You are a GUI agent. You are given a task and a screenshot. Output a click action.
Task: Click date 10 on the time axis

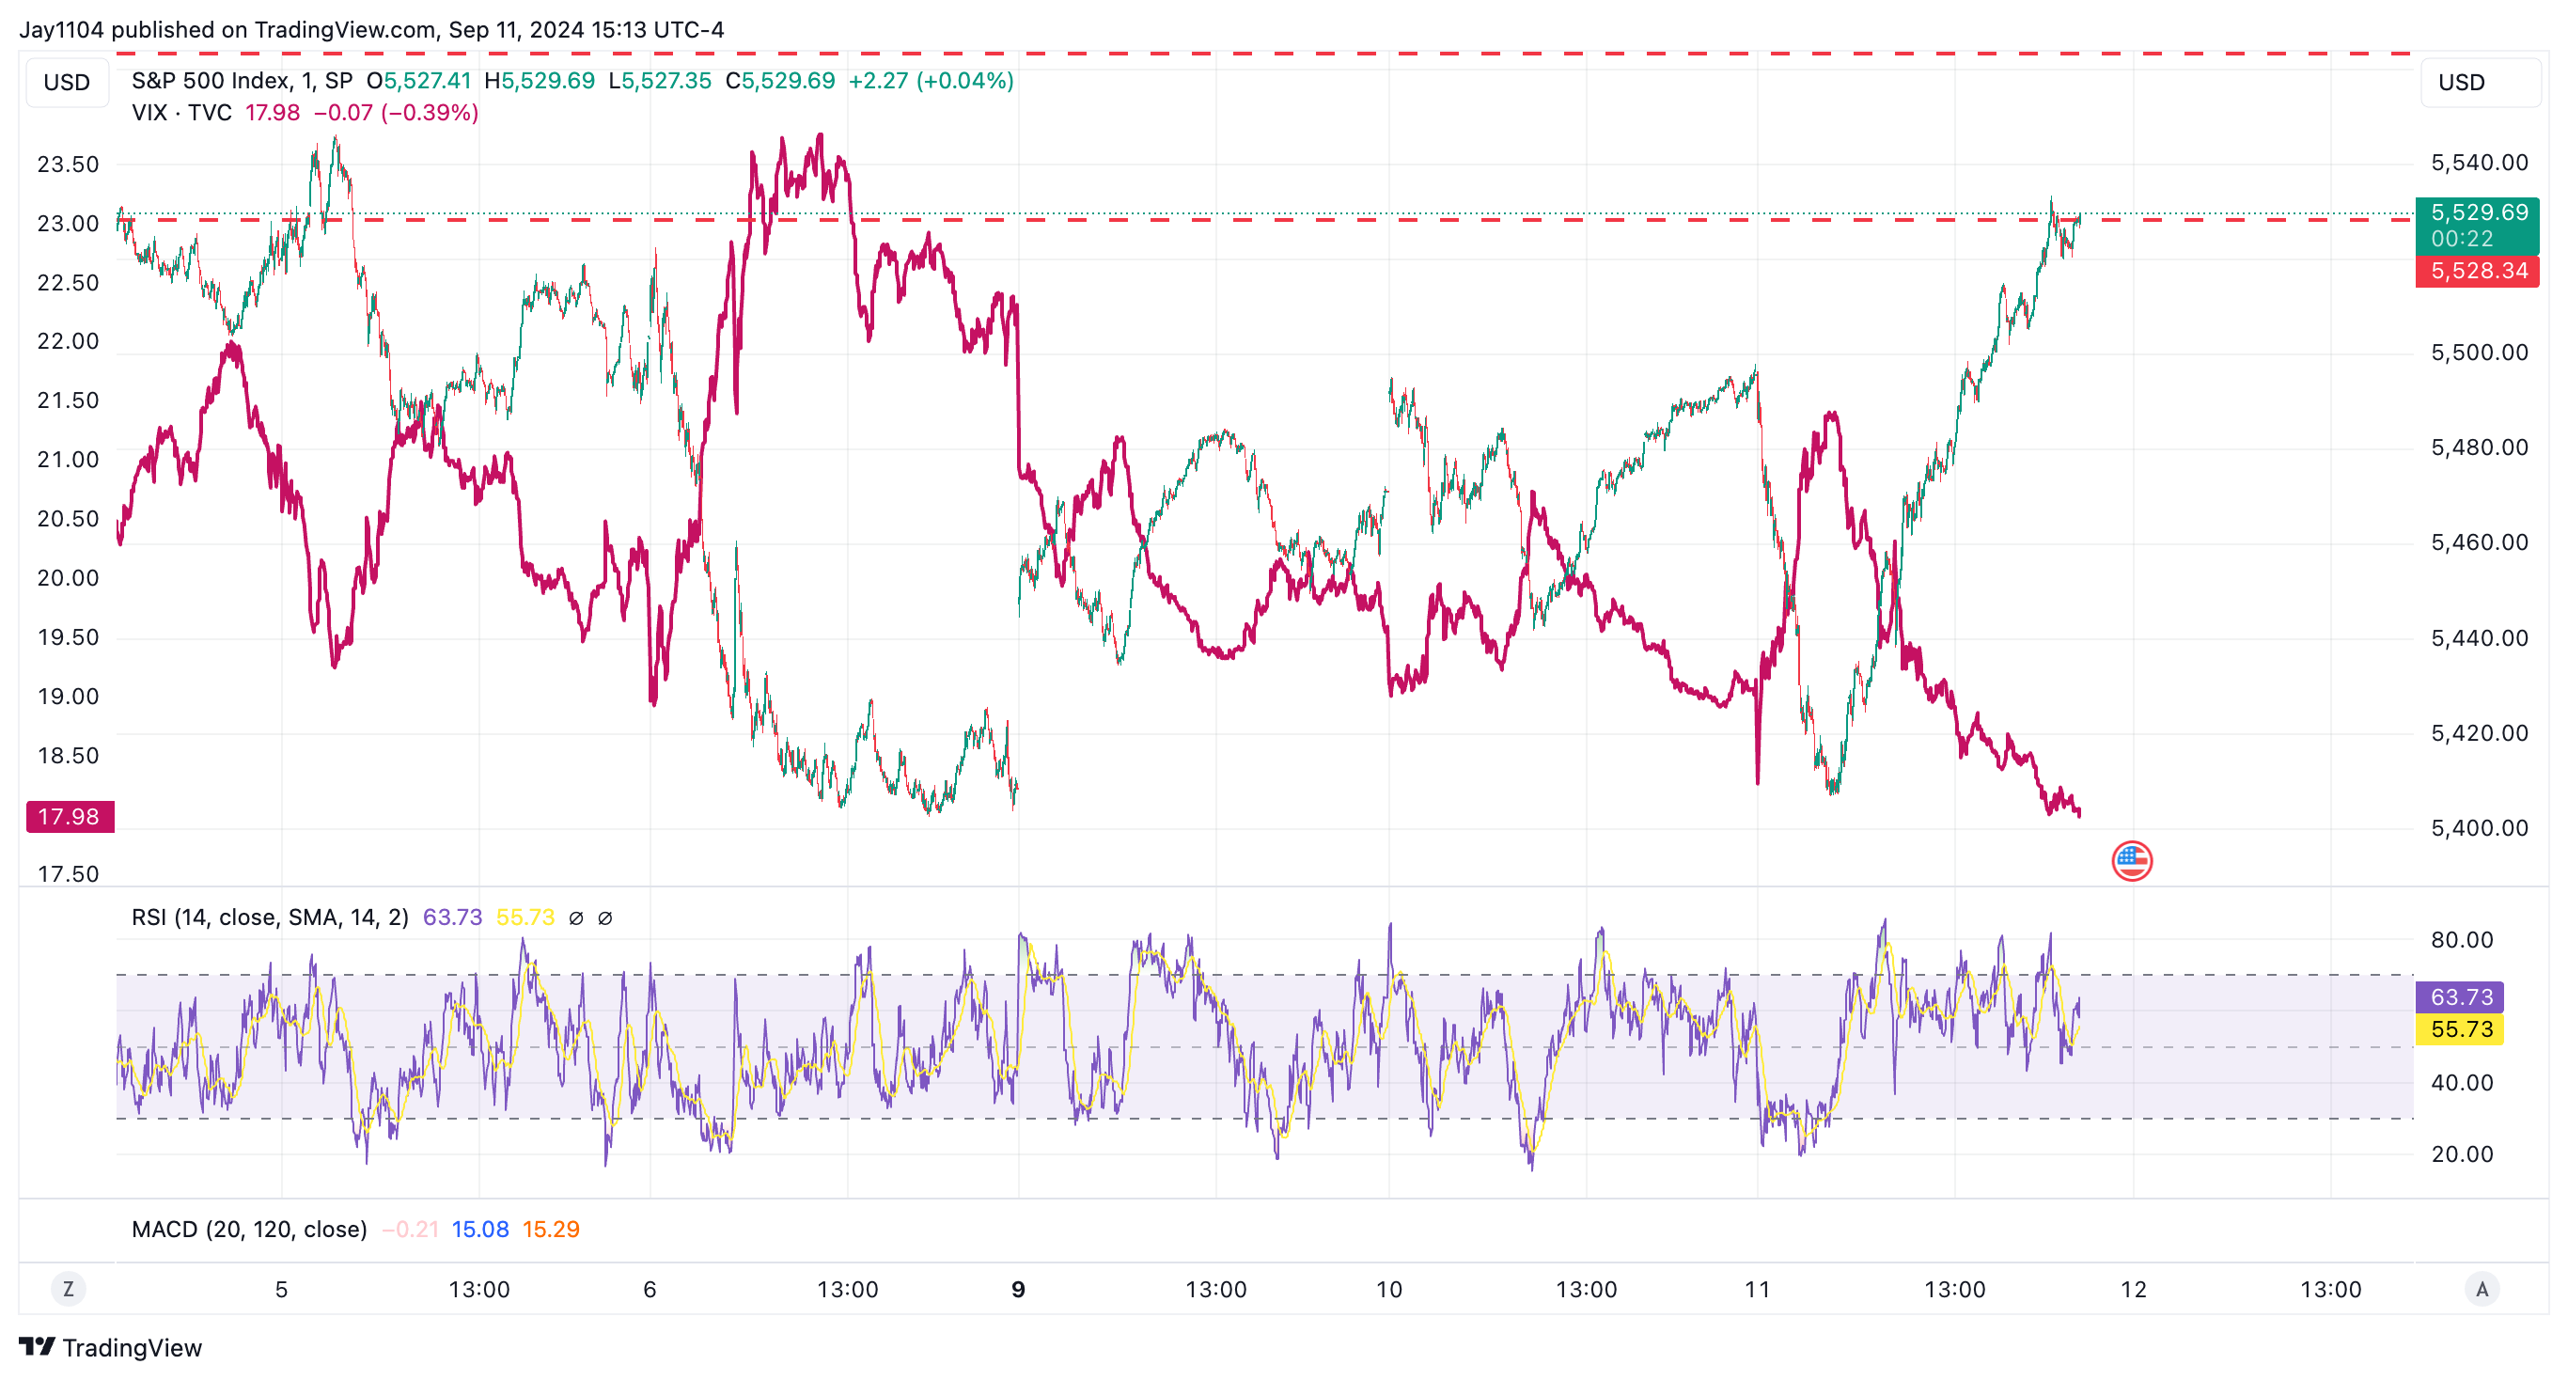click(1388, 1288)
